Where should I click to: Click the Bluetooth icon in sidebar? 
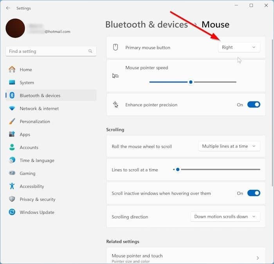pyautogui.click(x=12, y=95)
